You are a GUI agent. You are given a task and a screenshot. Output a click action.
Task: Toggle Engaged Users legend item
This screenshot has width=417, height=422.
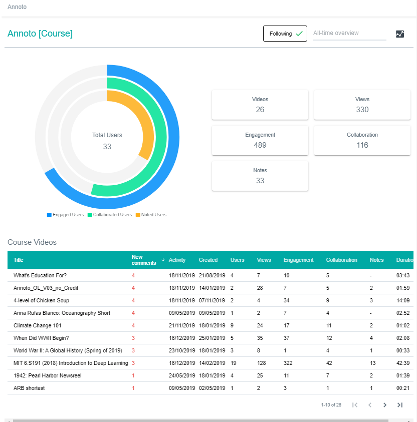click(66, 215)
